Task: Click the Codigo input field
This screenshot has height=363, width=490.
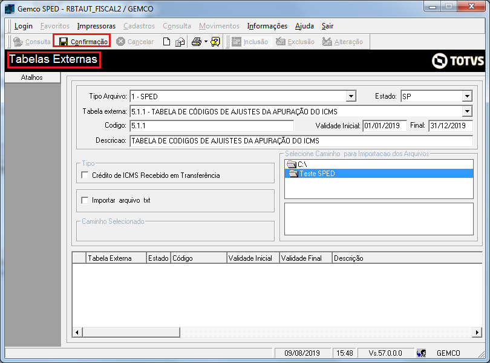Action: [x=212, y=126]
